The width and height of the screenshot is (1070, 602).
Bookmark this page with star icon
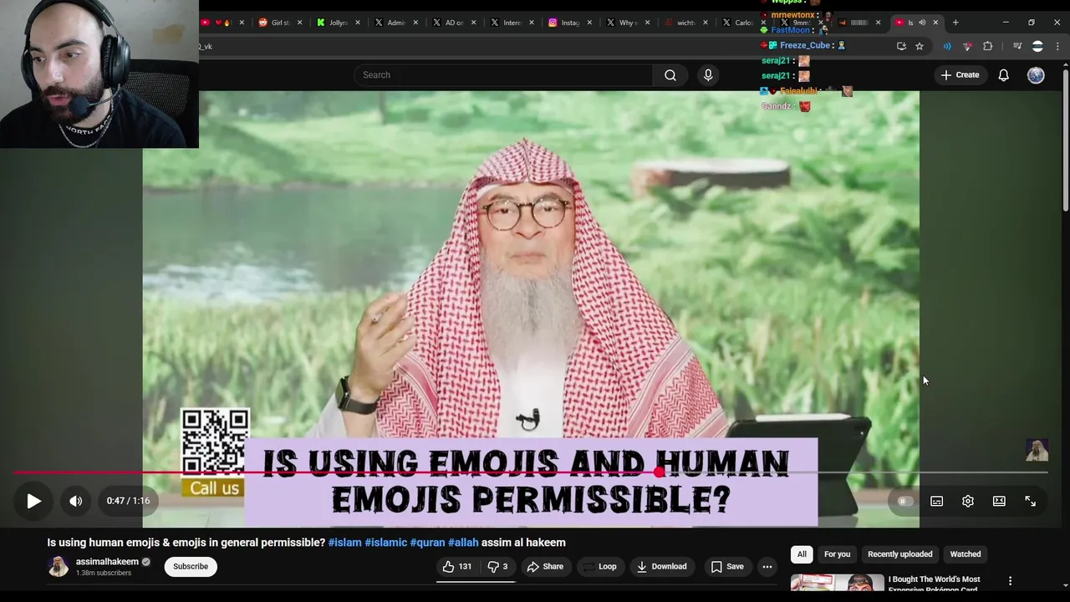click(x=920, y=46)
